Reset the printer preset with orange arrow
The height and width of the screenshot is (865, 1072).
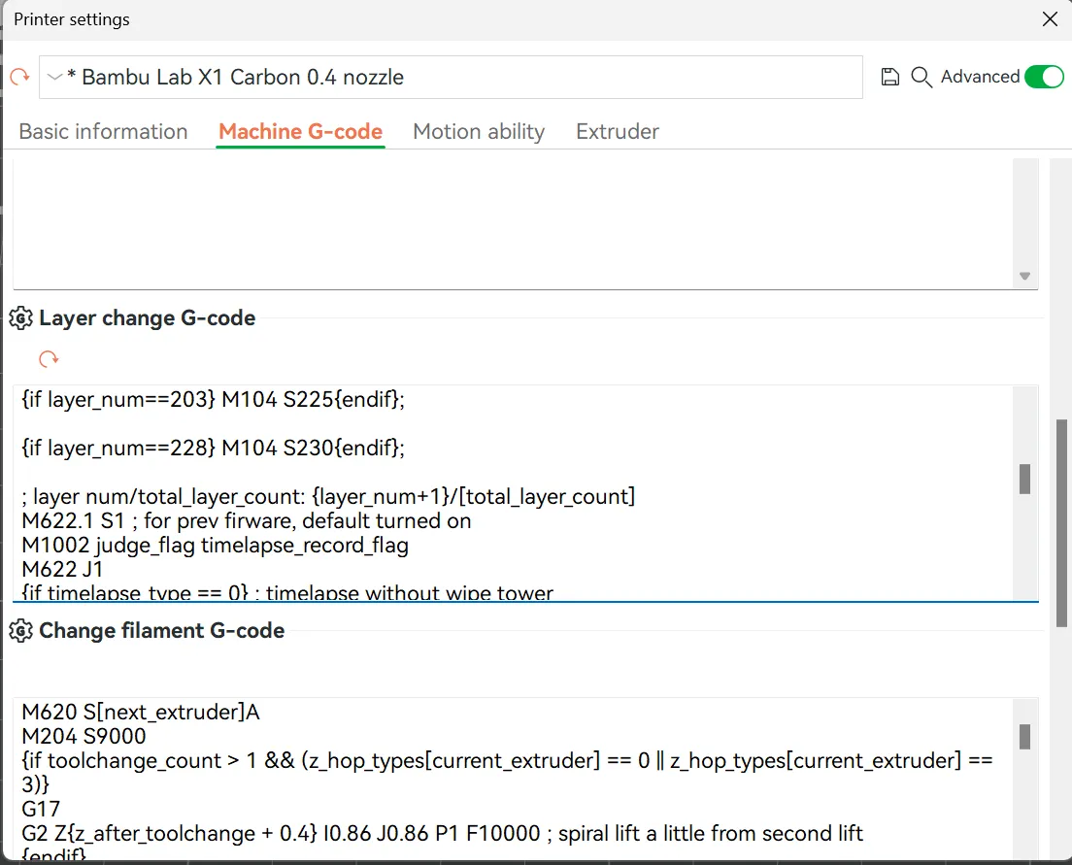point(19,77)
